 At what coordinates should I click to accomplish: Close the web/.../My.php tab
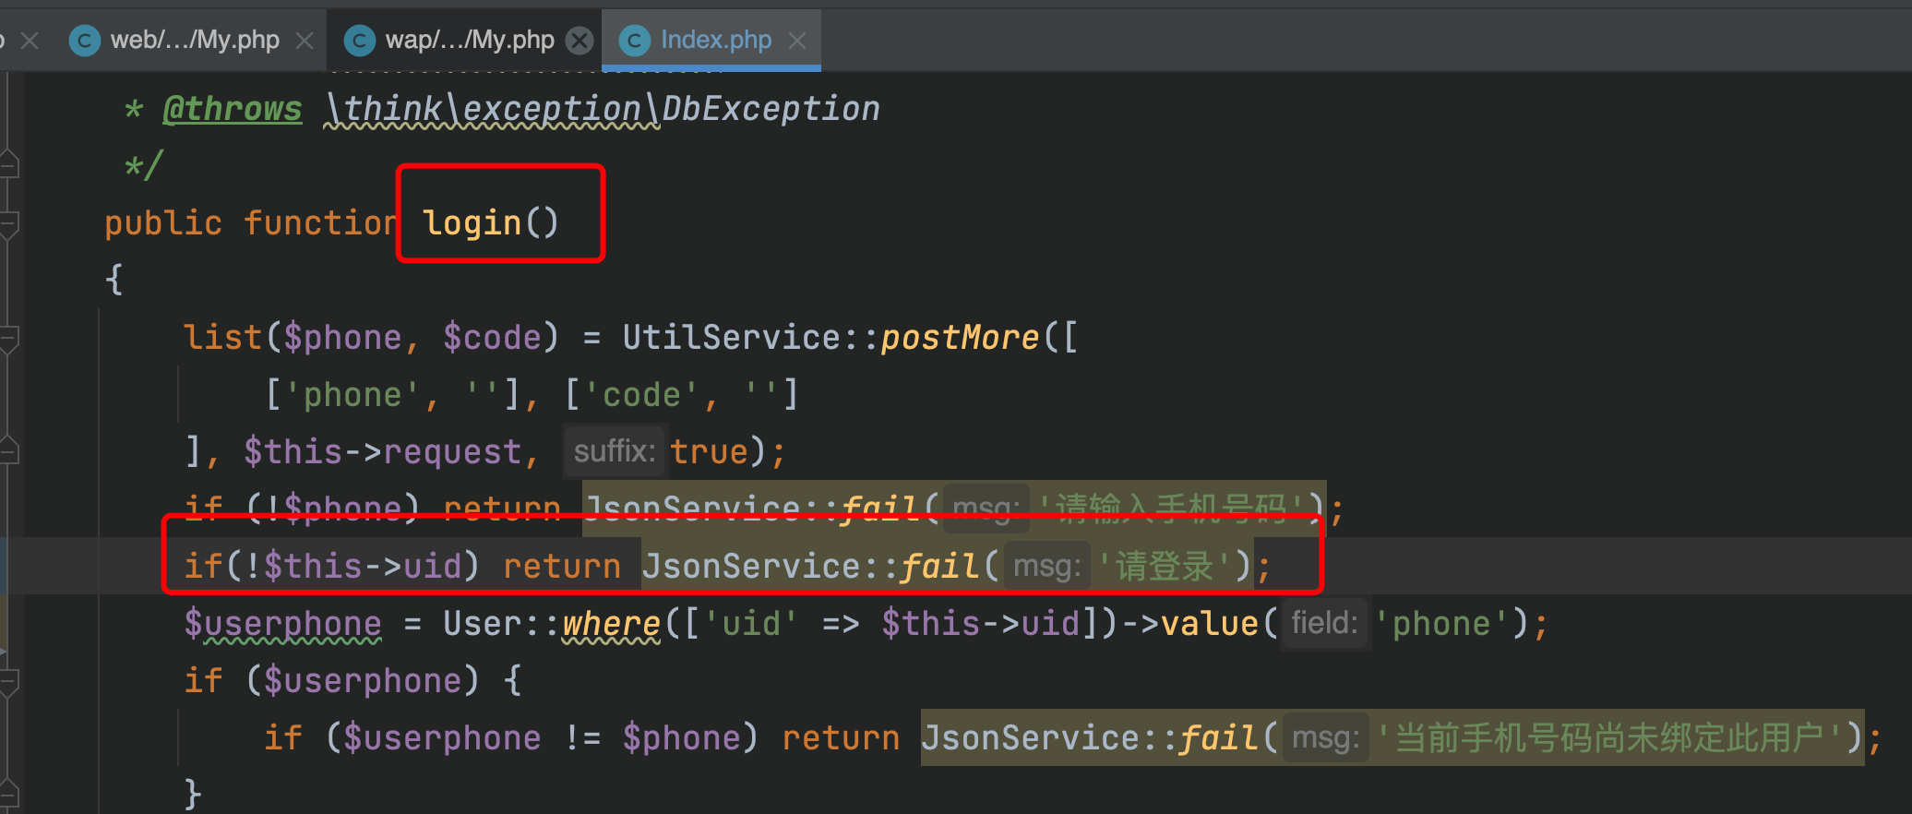coord(305,41)
